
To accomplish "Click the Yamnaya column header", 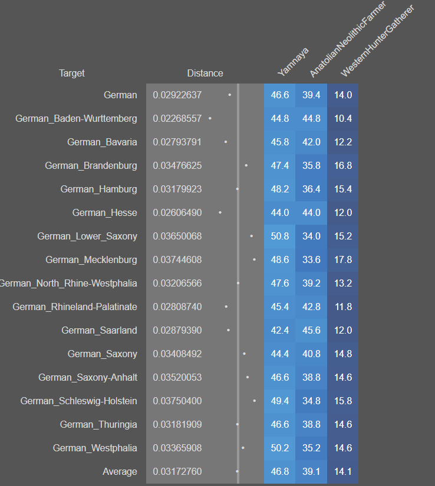I will 293,62.
